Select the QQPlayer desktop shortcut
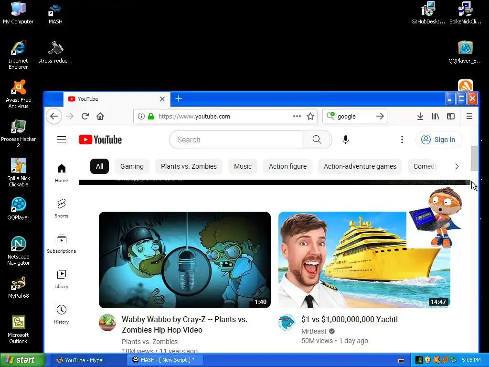 tap(19, 208)
